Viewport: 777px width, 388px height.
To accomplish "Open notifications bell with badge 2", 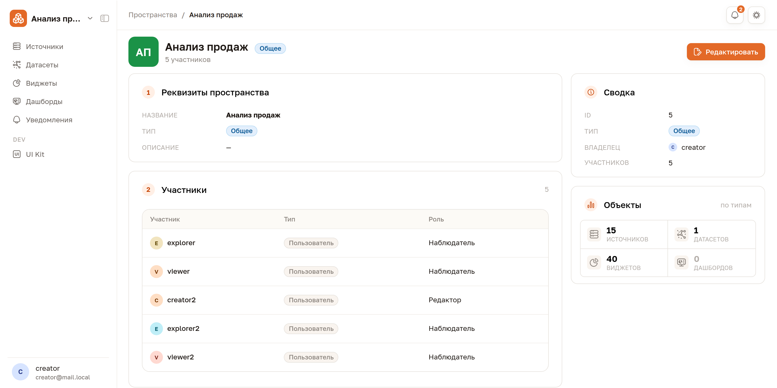I will [x=735, y=15].
